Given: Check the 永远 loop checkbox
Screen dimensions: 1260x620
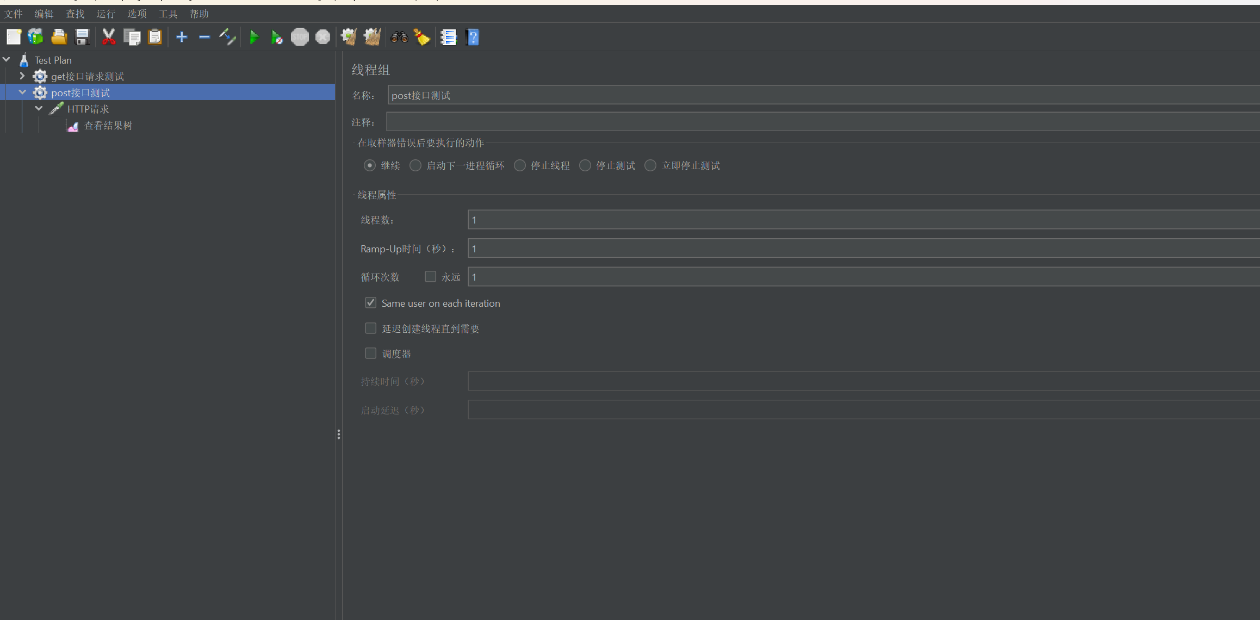Looking at the screenshot, I should [430, 277].
